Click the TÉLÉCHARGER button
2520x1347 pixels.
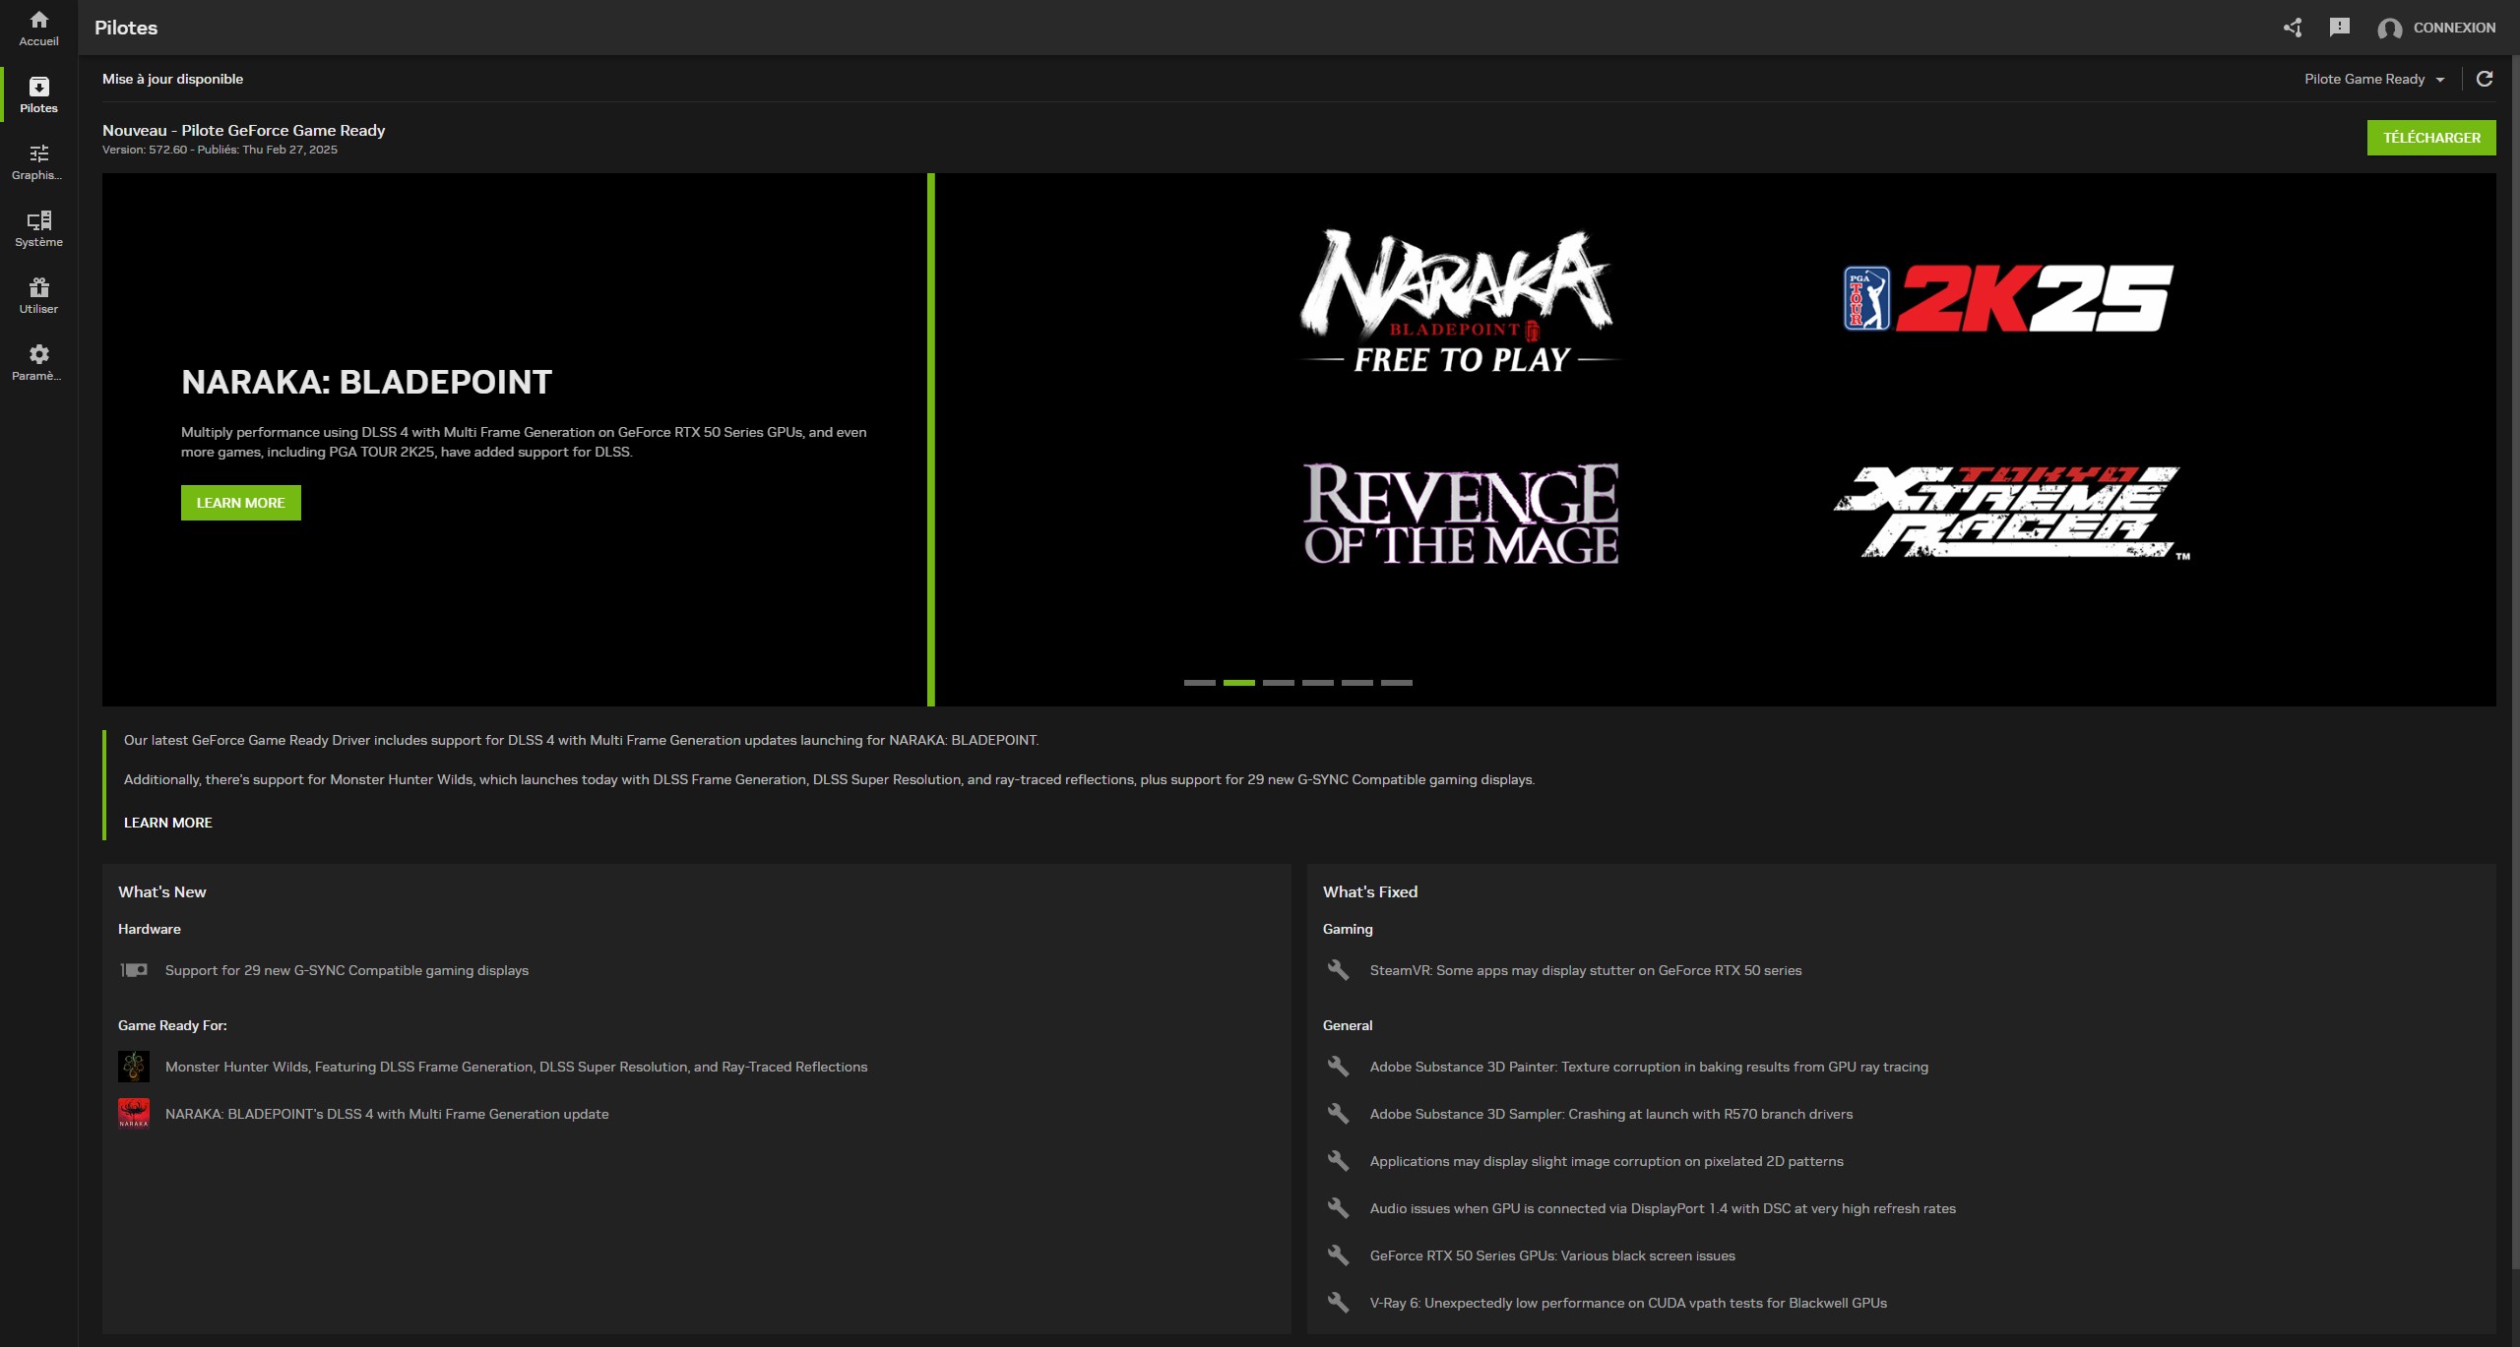coord(2431,137)
